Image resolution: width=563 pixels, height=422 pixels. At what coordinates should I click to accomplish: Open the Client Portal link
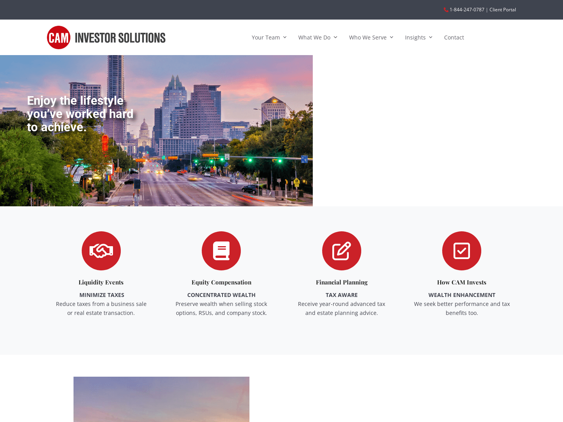click(502, 10)
